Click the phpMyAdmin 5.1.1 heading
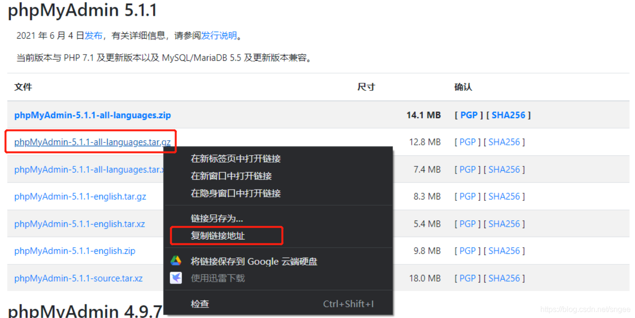635x318 pixels. tap(82, 11)
